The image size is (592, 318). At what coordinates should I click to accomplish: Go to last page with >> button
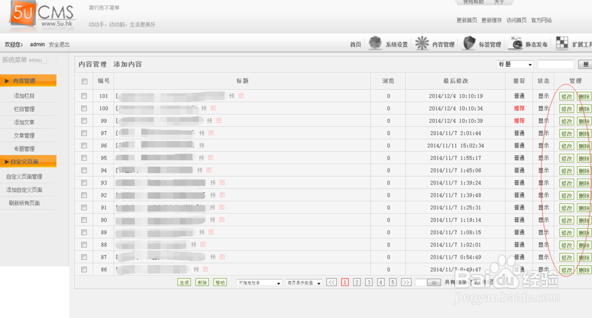pos(406,282)
